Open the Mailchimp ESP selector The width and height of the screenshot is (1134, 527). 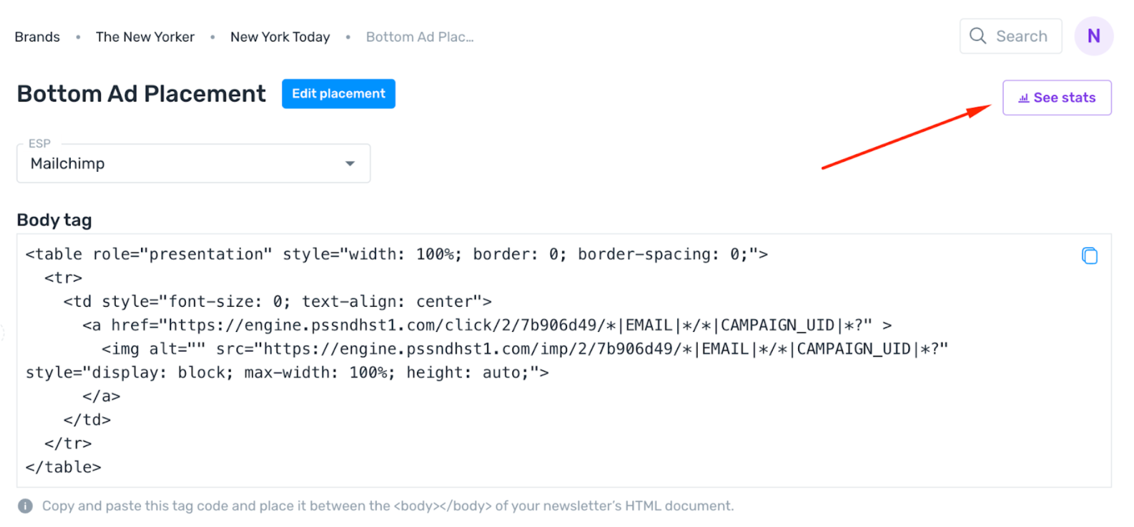[x=193, y=163]
